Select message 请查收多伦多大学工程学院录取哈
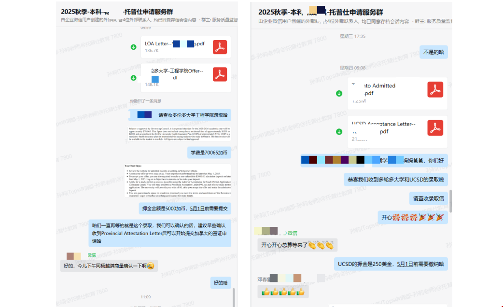Image resolution: width=503 pixels, height=307 pixels. (x=180, y=115)
